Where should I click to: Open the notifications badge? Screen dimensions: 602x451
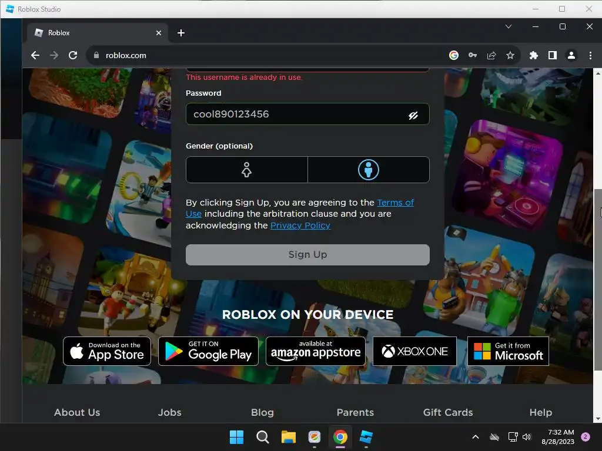pos(586,437)
